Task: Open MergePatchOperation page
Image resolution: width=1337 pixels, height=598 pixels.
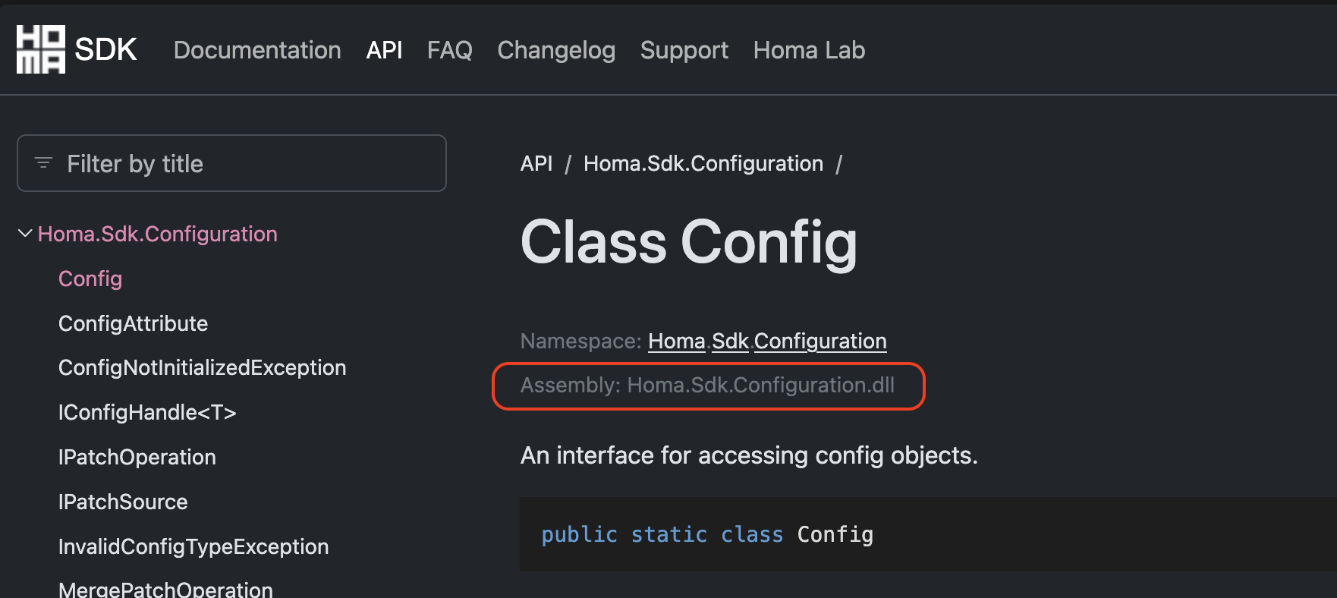Action: [165, 587]
